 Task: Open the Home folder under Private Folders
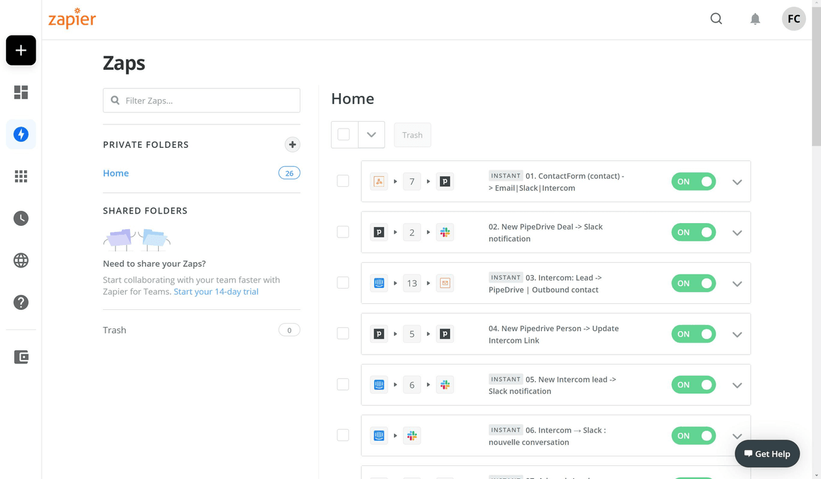pos(116,172)
